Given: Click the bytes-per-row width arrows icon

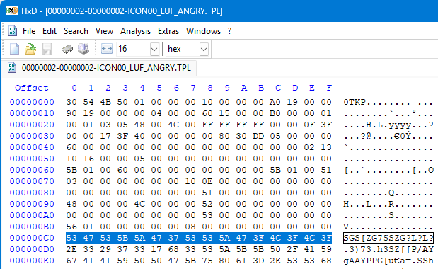Looking at the screenshot, I should pyautogui.click(x=106, y=49).
